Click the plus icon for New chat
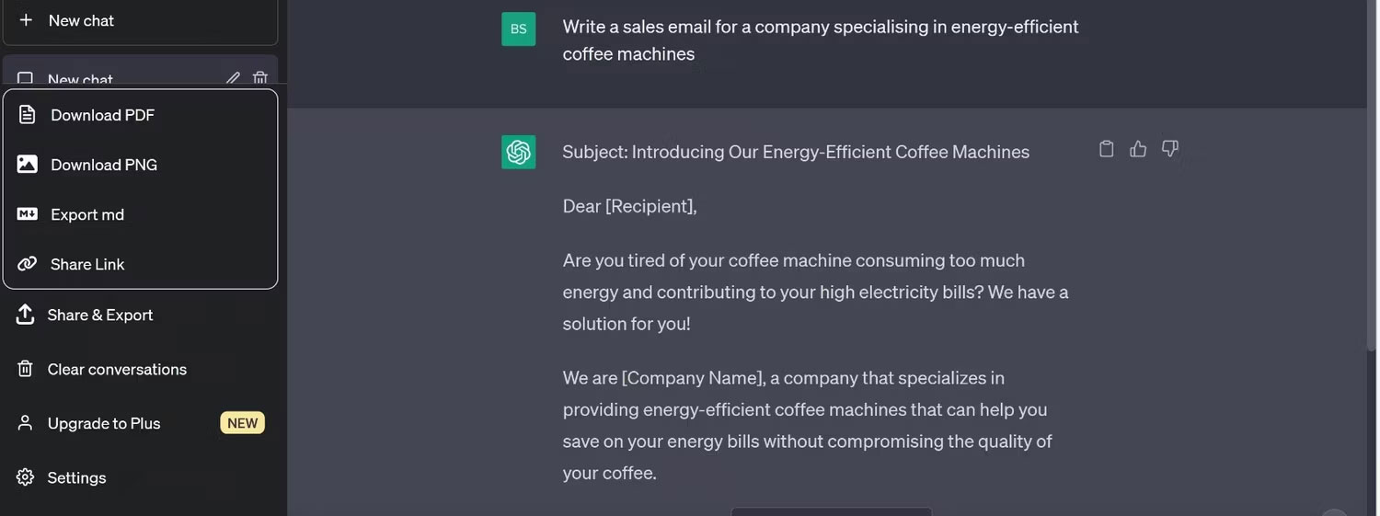This screenshot has width=1380, height=516. (x=26, y=20)
